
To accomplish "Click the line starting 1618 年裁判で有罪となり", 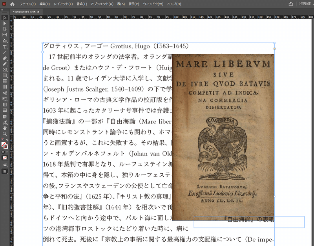I will (108, 164).
